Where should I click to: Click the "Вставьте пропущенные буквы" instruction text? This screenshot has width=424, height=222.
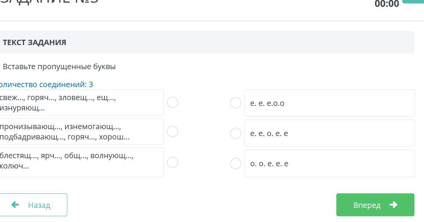[x=59, y=66]
